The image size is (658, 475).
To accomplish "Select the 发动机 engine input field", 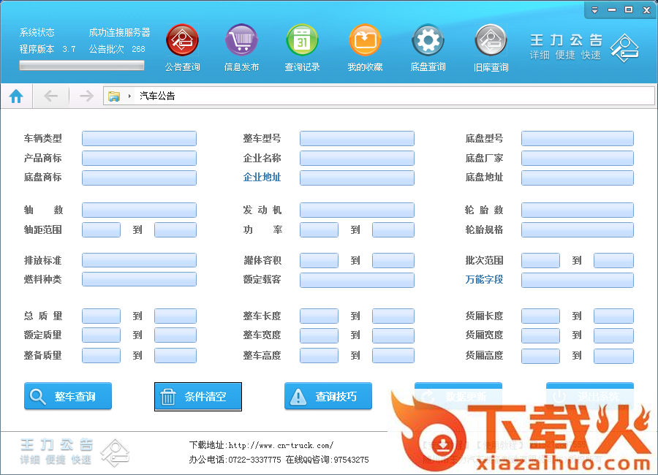I will 357,210.
